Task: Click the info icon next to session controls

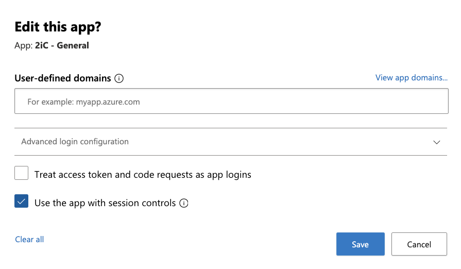Action: click(x=184, y=203)
